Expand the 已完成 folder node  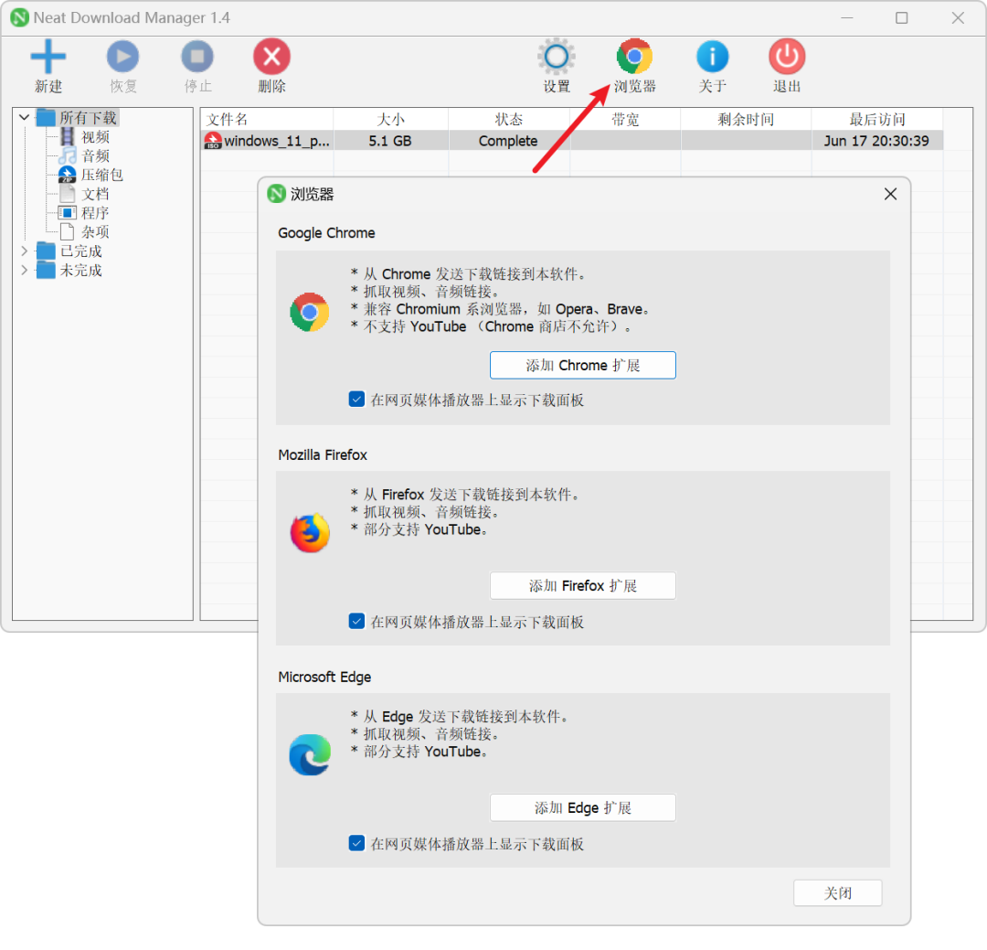[x=24, y=251]
